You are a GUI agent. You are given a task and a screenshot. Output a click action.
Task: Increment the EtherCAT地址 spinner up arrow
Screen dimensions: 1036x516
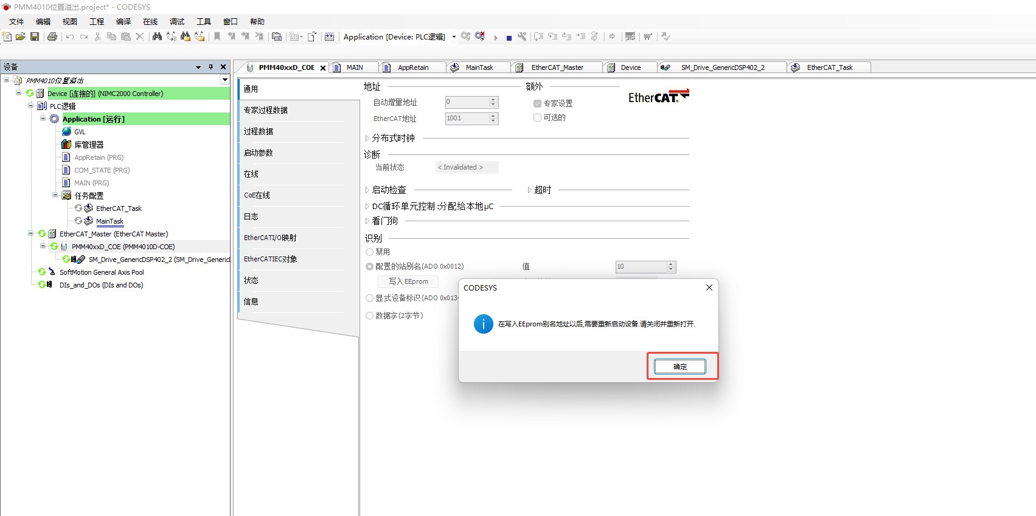493,115
